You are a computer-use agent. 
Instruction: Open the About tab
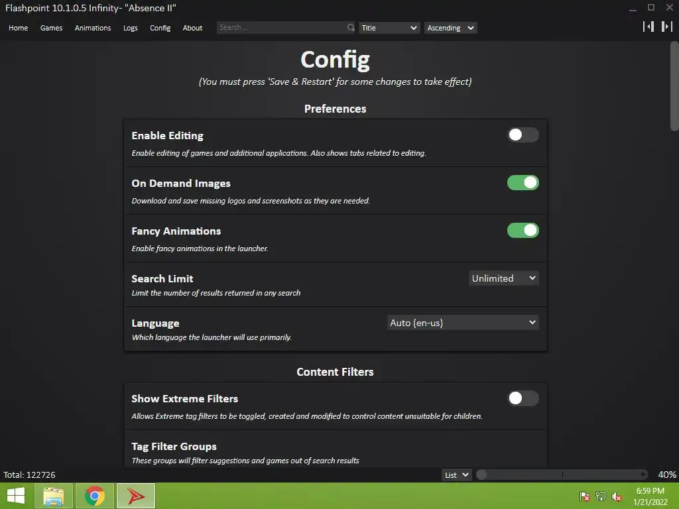(x=192, y=28)
